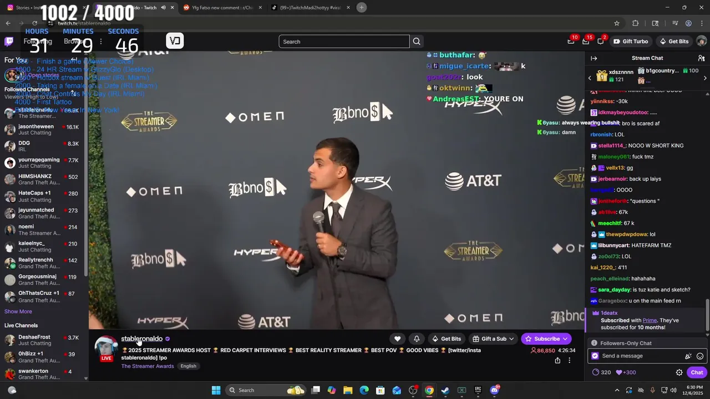Open Prime loot icon with 10 badge
Image resolution: width=710 pixels, height=399 pixels.
click(571, 41)
